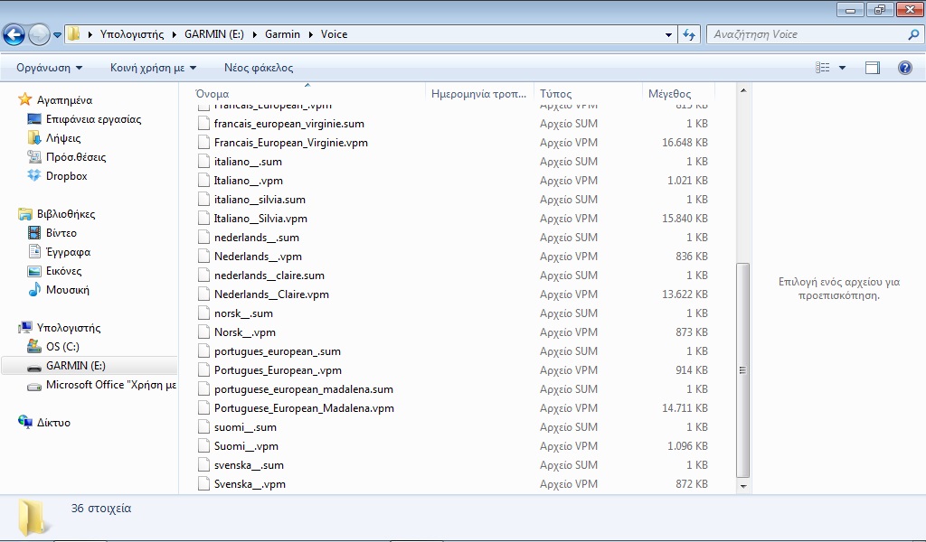Open the view options dropdown arrow
Viewport: 926px width, 542px height.
[x=842, y=68]
